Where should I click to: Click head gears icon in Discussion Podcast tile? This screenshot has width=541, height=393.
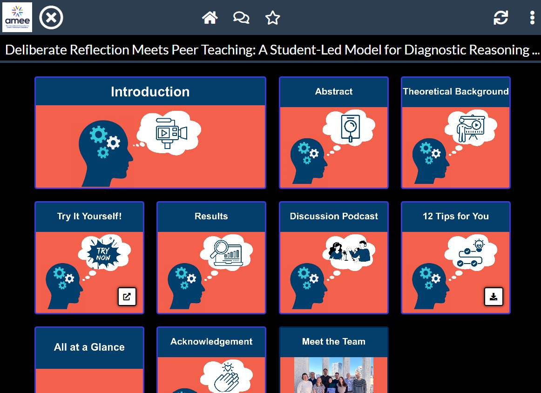(x=309, y=286)
